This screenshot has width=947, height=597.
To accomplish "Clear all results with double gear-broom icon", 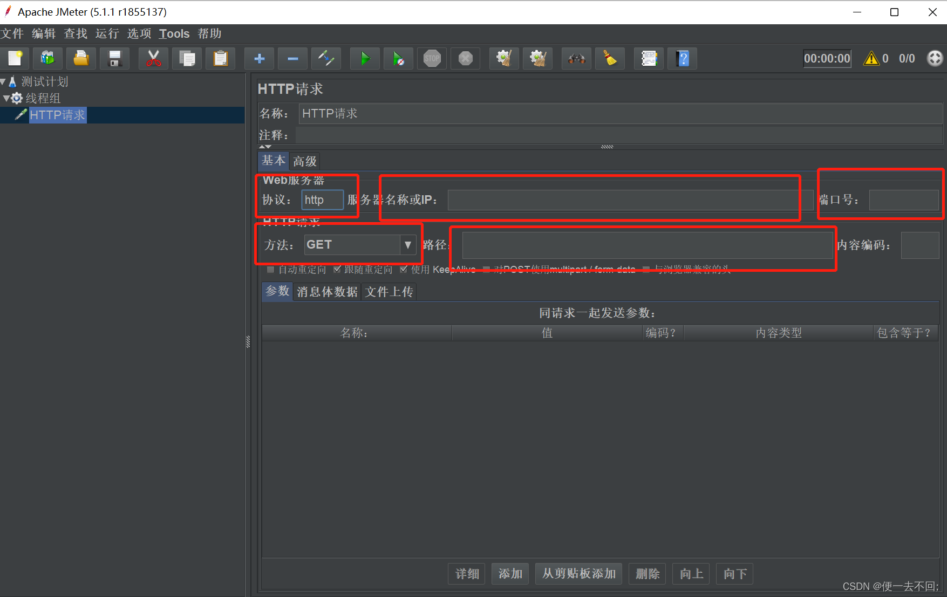I will tap(538, 58).
